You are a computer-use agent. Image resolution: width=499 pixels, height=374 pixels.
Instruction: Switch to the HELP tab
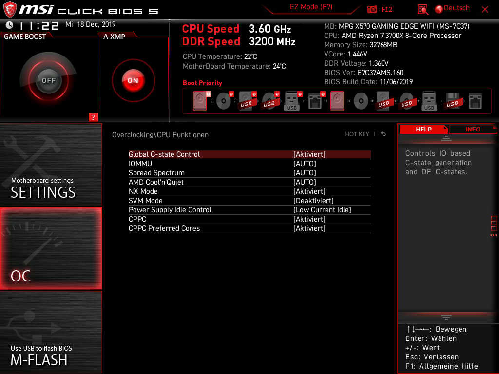[423, 129]
